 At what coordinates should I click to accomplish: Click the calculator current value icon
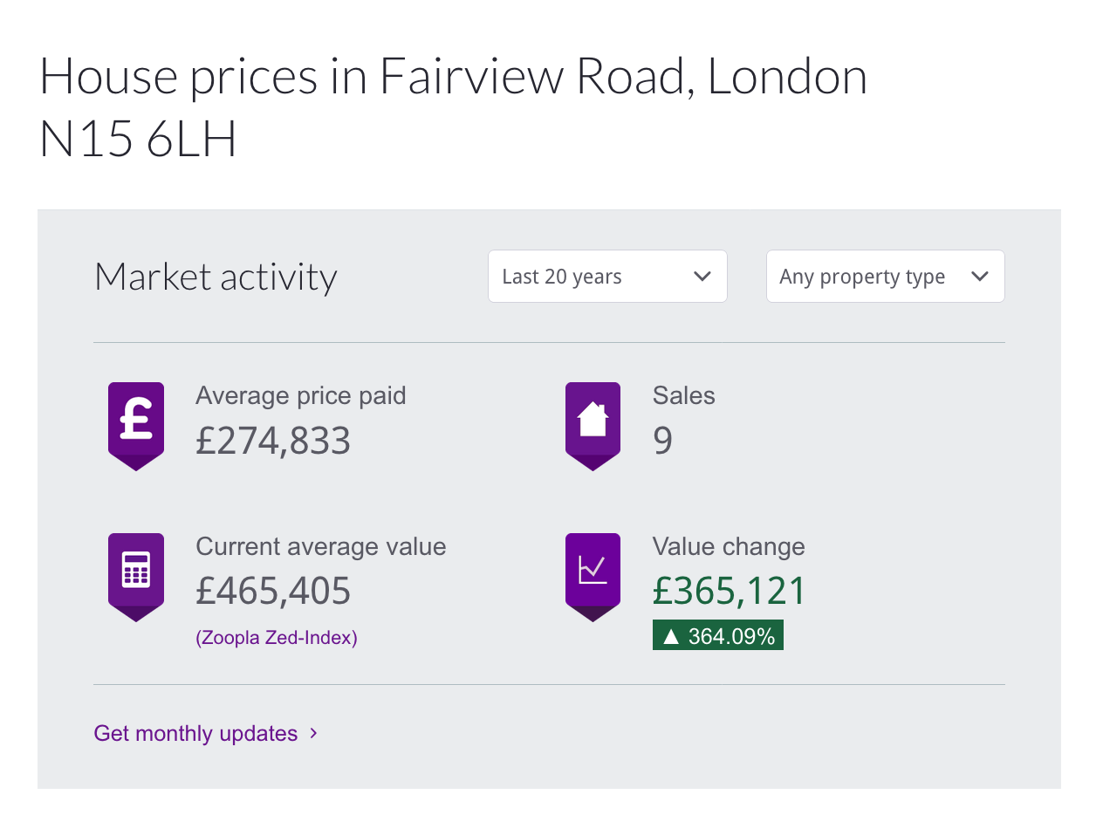tap(136, 577)
